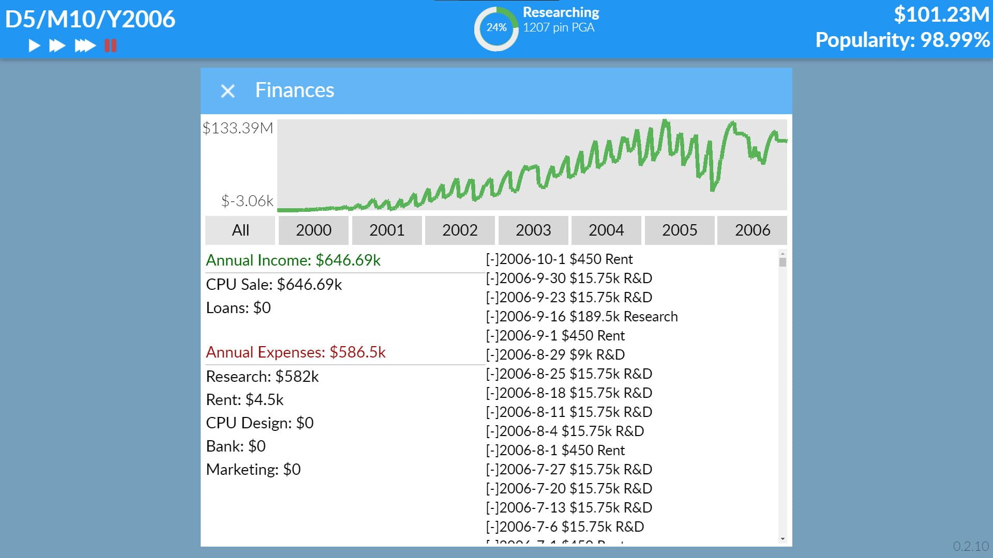This screenshot has height=558, width=993.
Task: Show finances for year 2000
Action: click(313, 230)
